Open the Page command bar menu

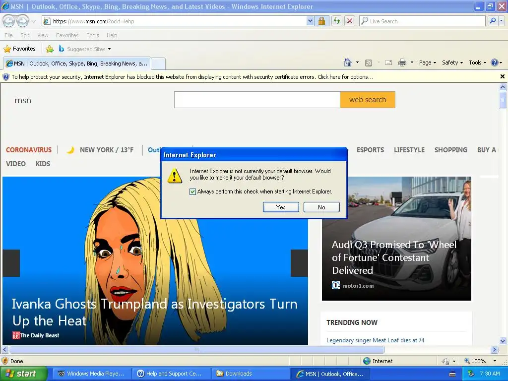pos(427,63)
